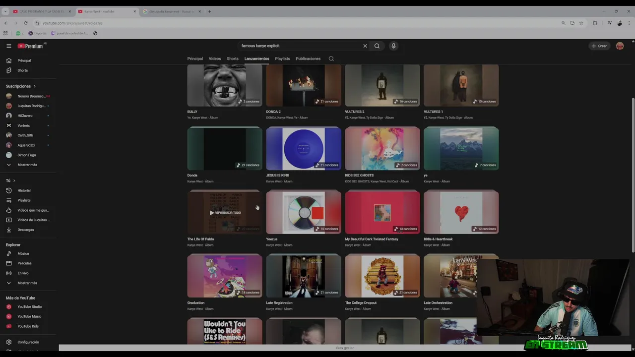Image resolution: width=635 pixels, height=357 pixels.
Task: Select the Lanzamientos tab
Action: point(257,59)
